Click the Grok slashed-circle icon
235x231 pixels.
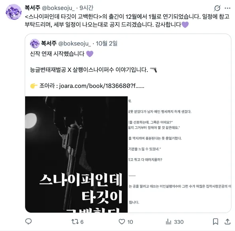click(217, 8)
